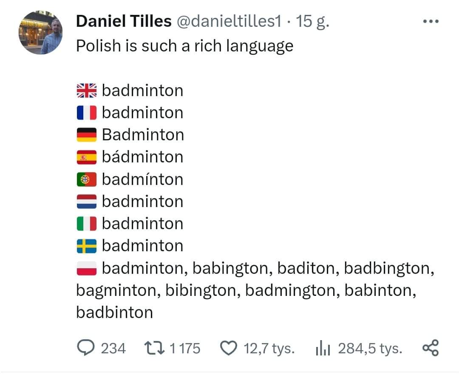This screenshot has width=459, height=375.
Task: Click the 1 175 retweet count
Action: pos(185,348)
